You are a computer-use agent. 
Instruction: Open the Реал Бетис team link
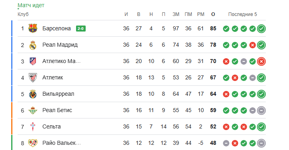(57, 110)
